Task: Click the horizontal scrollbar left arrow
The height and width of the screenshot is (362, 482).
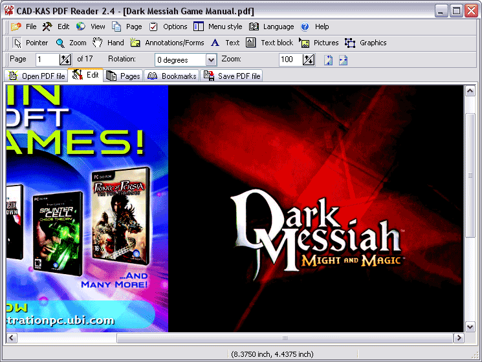Action: pos(12,338)
